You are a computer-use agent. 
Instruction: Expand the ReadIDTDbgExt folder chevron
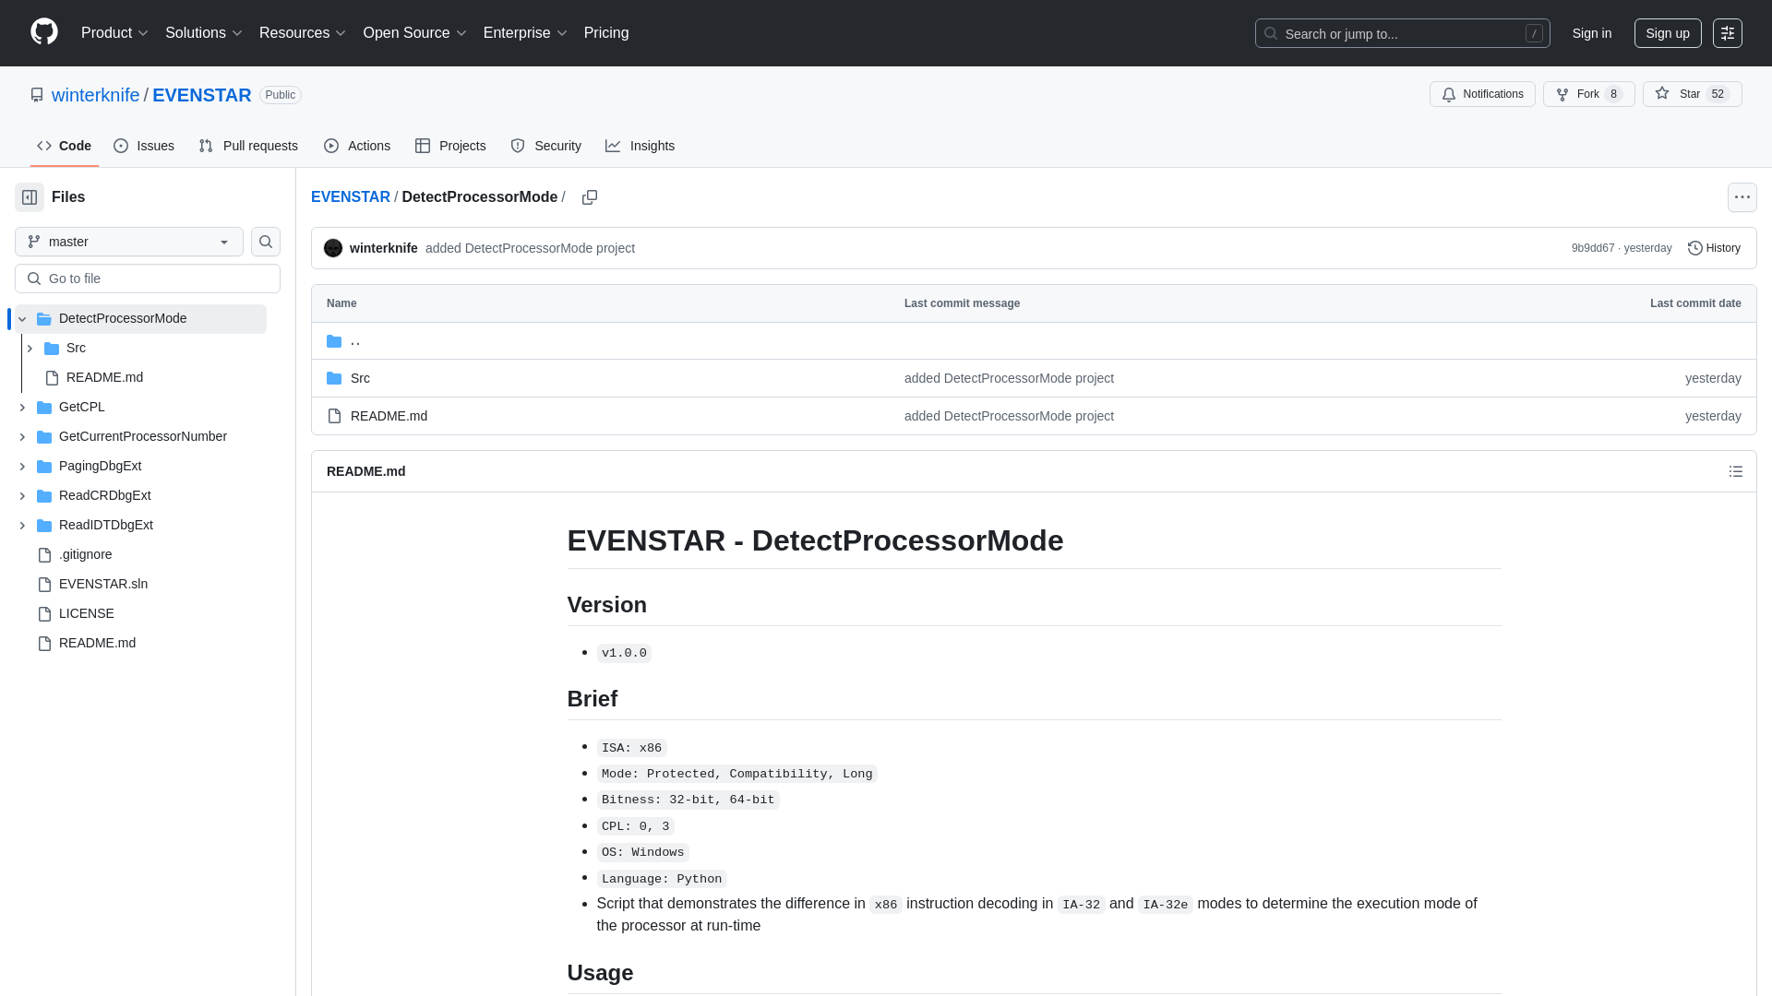(22, 526)
